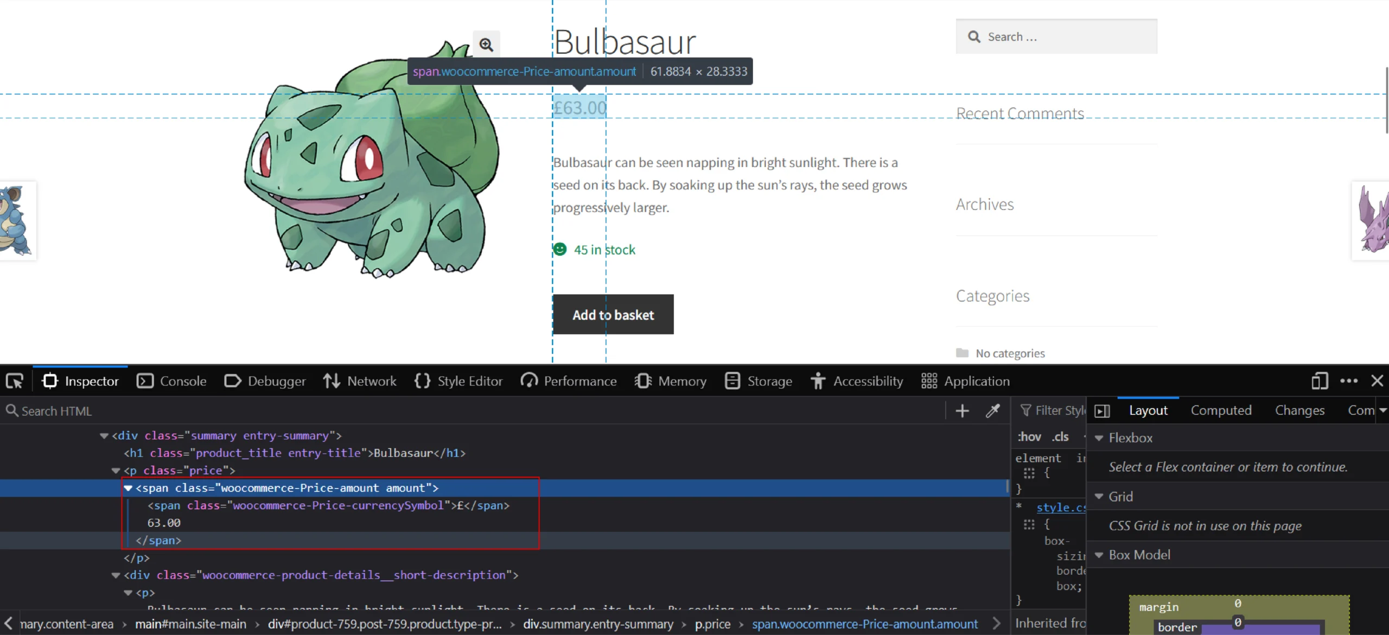Click the No categories folder icon
Image resolution: width=1389 pixels, height=635 pixels.
click(962, 353)
